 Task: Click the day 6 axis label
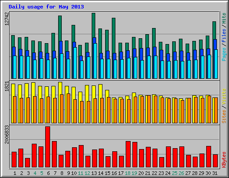48,173
